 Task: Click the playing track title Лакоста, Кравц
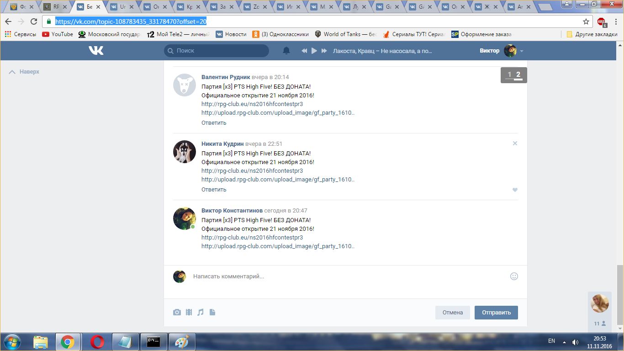point(382,51)
